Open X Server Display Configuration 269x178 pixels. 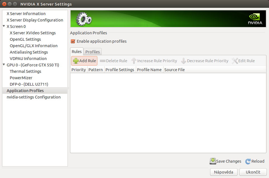[35, 20]
